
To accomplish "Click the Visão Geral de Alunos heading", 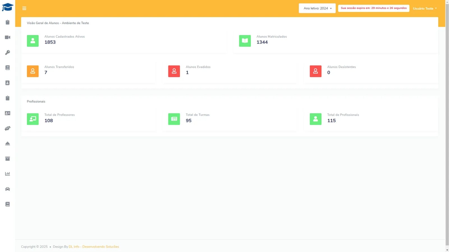I will (58, 23).
